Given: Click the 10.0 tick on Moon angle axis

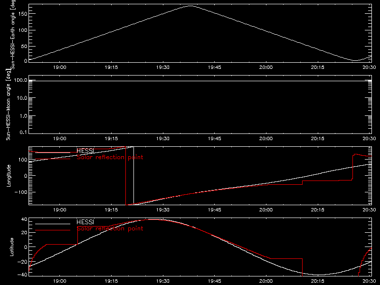Looking at the screenshot, I should coord(22,98).
